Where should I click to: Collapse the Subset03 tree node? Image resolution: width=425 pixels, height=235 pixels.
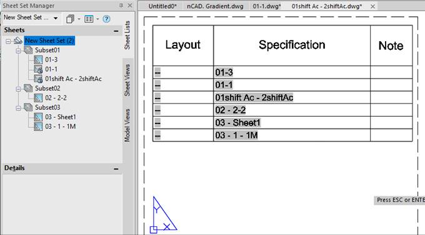[x=18, y=108]
